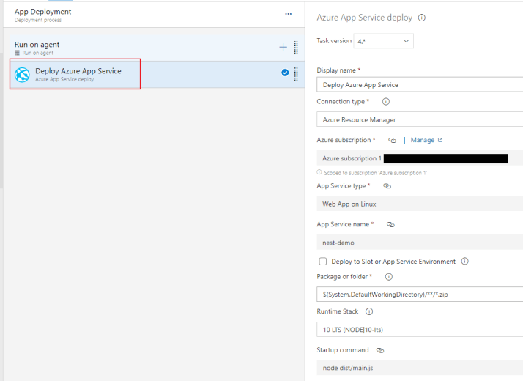Screen dimensions: 523x381
Task: Show Connection type info tooltip
Action: (386, 101)
